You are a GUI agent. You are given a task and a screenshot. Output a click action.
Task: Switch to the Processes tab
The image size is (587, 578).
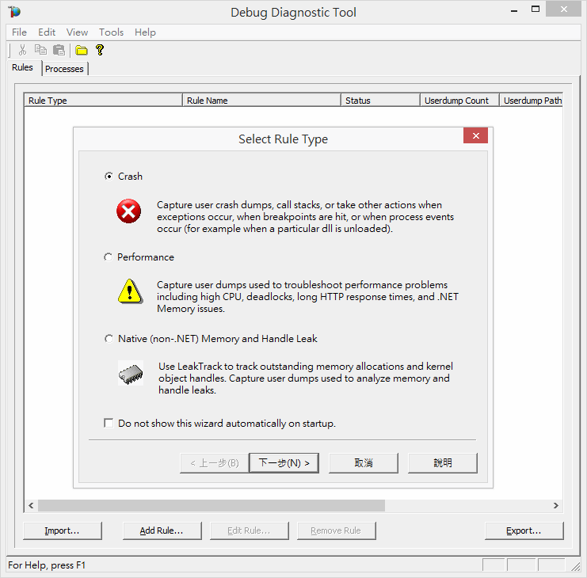pyautogui.click(x=64, y=69)
